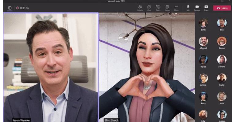
Task: Click the recording timer 00:01:16
Action: point(22,8)
